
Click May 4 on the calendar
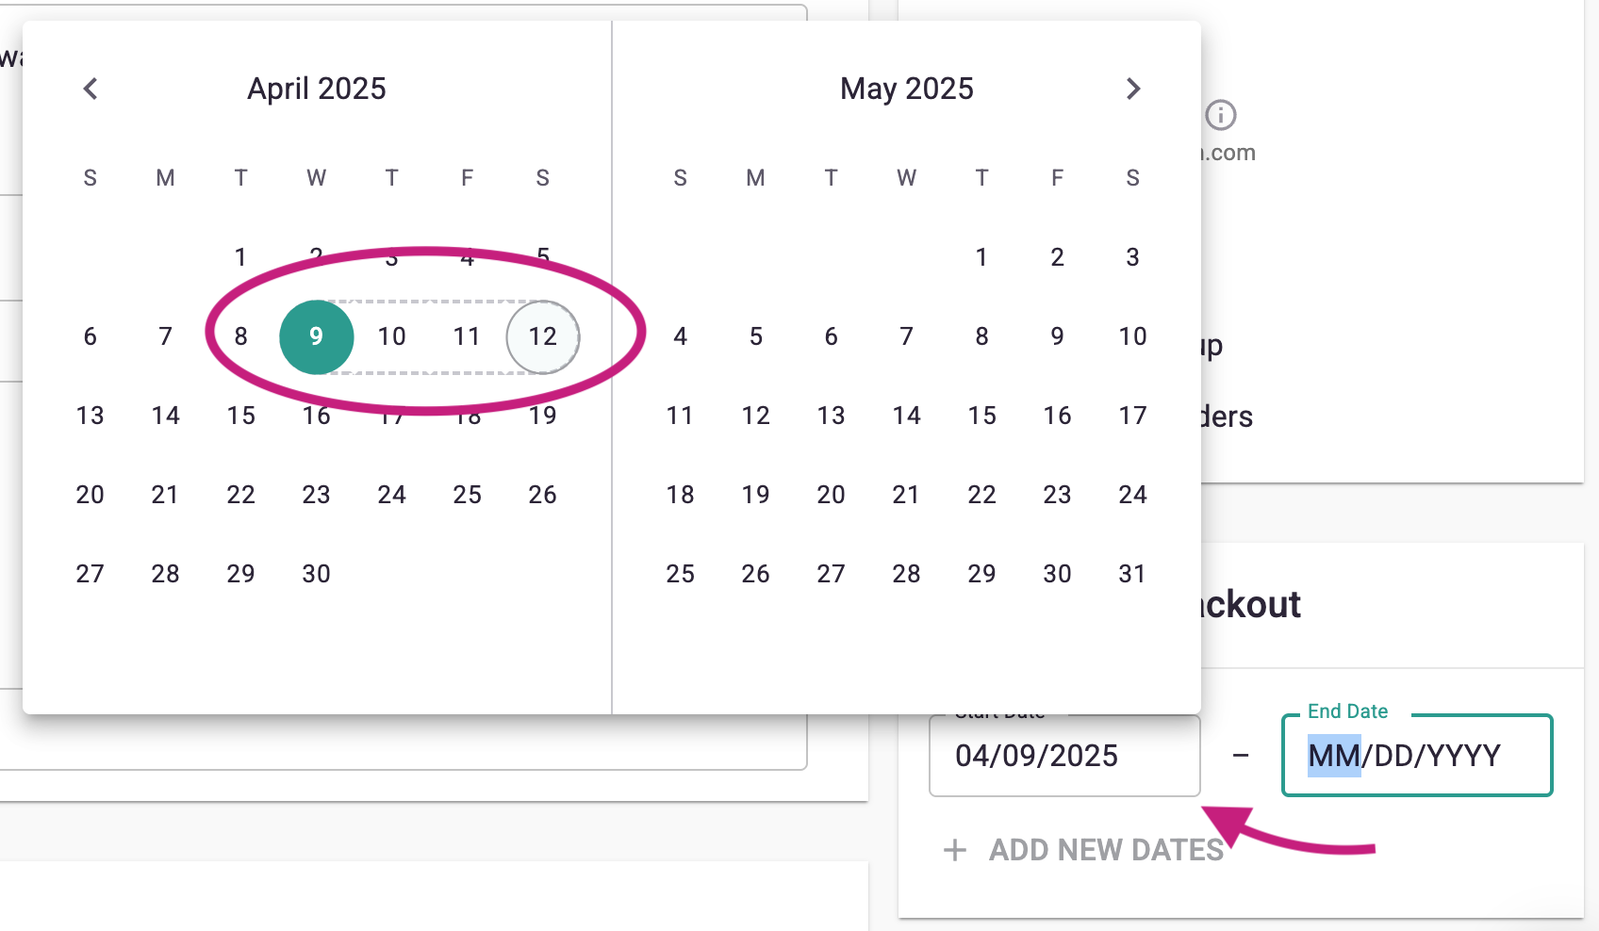(680, 336)
